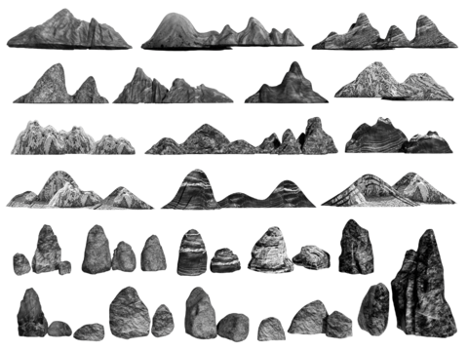The width and height of the screenshot is (468, 351).
Task: Click the jagged dark ridge mountain in second row
Action: (173, 85)
